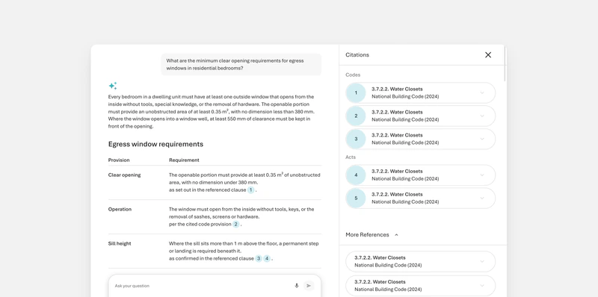The image size is (598, 297).
Task: Open citation badge 4 in Acts list
Action: coord(356,175)
